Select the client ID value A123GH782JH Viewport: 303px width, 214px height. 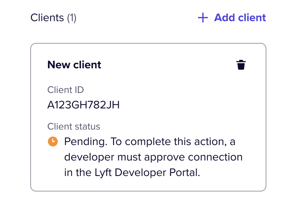[84, 105]
